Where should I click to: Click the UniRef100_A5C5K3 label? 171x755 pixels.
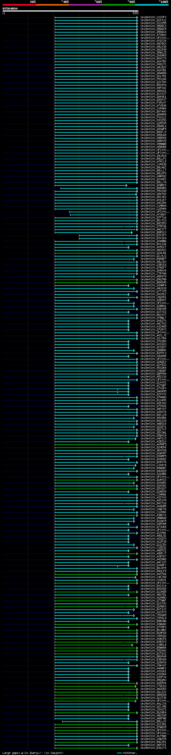tap(153, 44)
